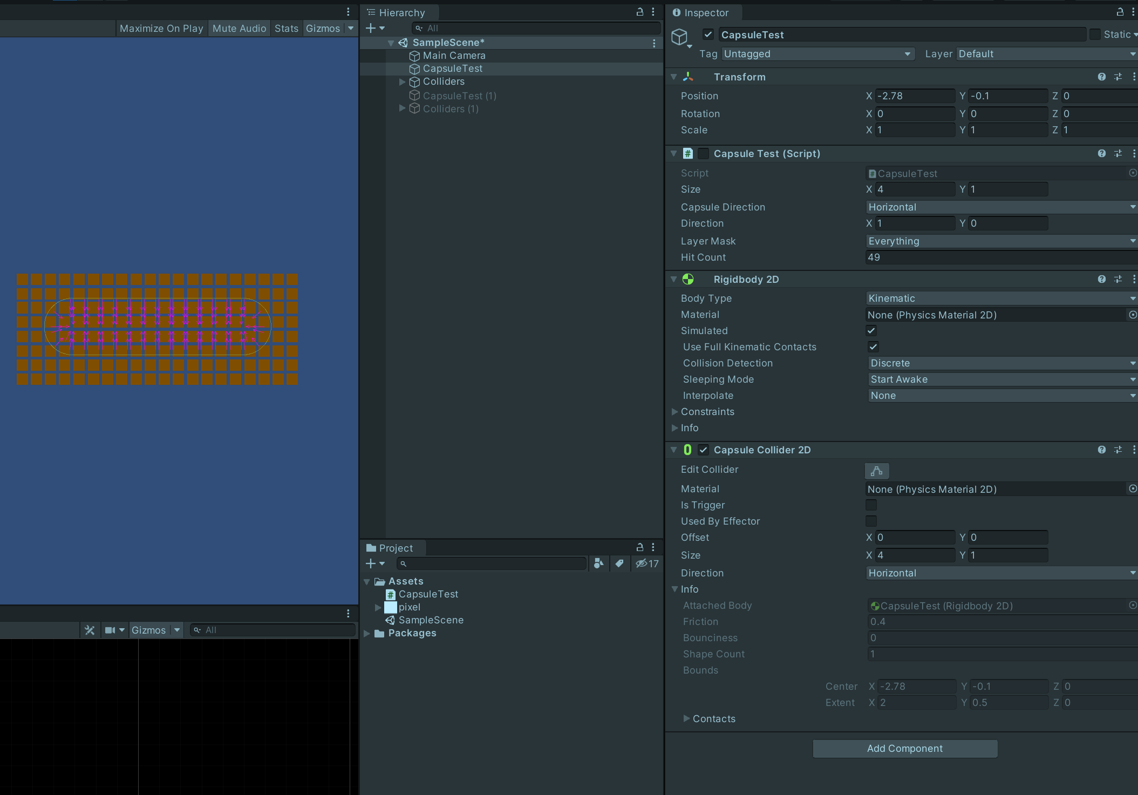Viewport: 1138px width, 795px height.
Task: Click search by label icon in Project
Action: coord(619,563)
